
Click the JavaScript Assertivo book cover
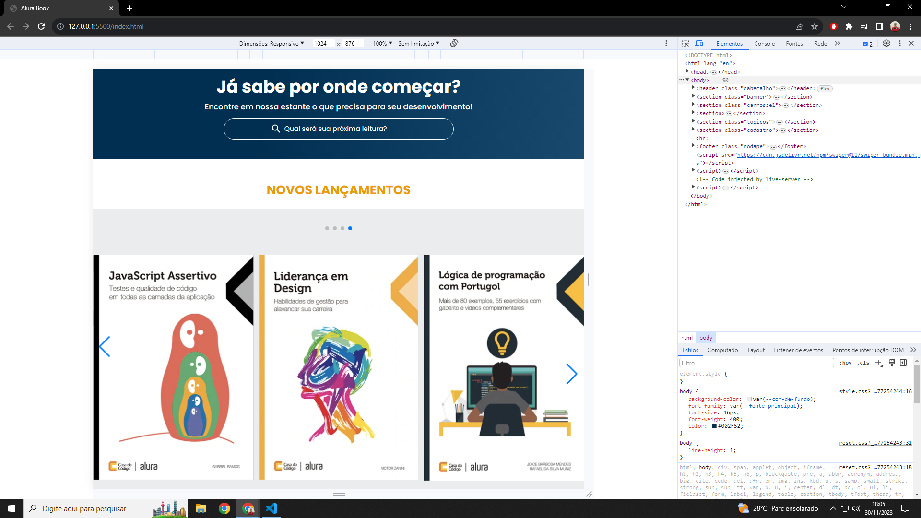[173, 367]
